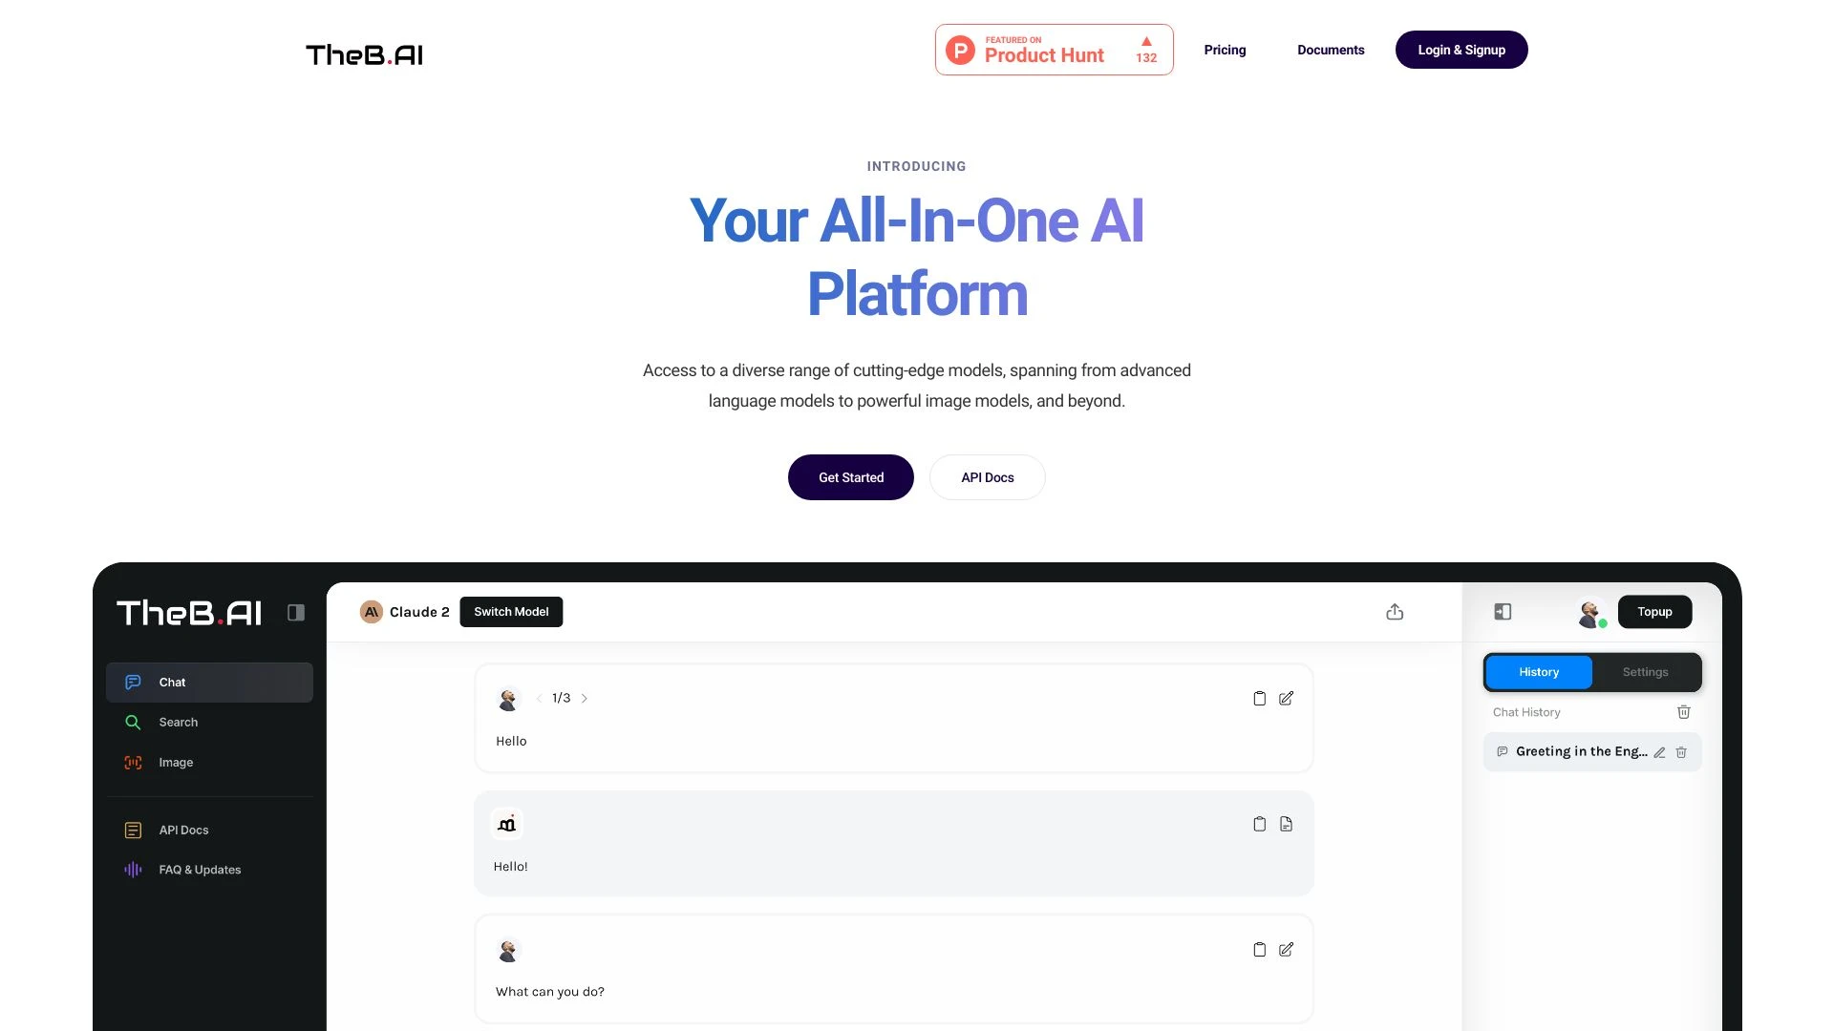Click the Chat sidebar icon
Viewport: 1834px width, 1031px height.
click(134, 683)
